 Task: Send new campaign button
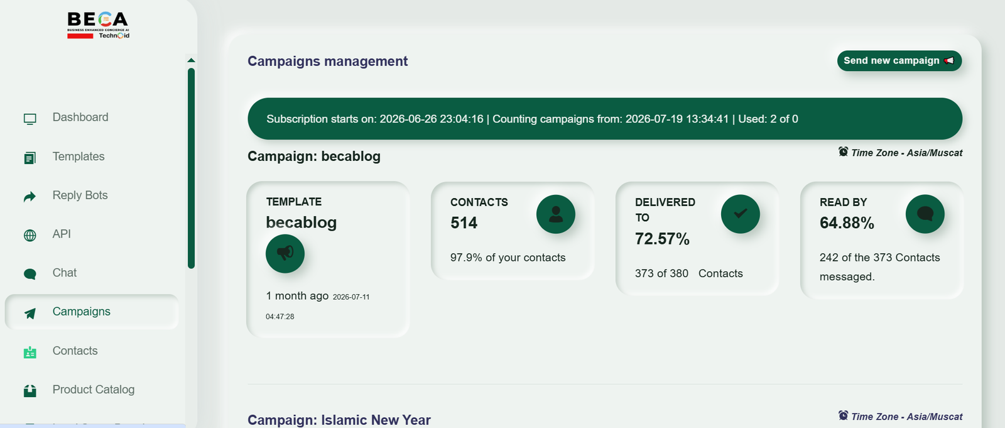(x=899, y=61)
